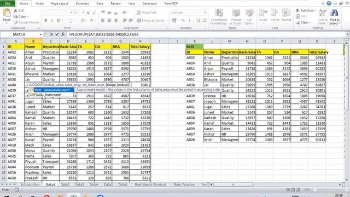This screenshot has width=350, height=197.
Task: Click in the formula bar text
Action: pyautogui.click(x=103, y=34)
